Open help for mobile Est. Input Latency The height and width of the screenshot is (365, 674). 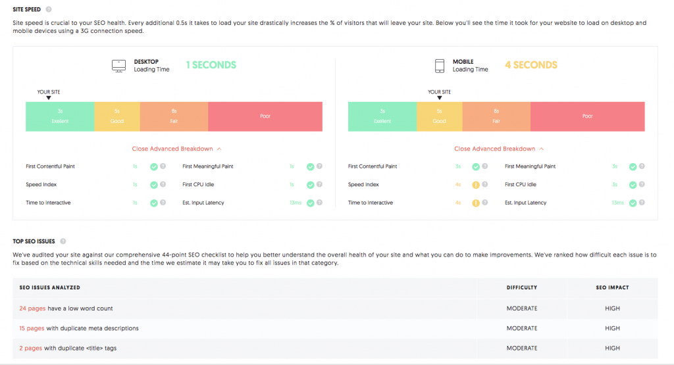click(x=642, y=203)
